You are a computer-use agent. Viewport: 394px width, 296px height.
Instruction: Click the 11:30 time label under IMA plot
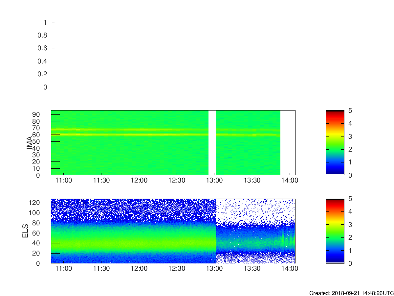tap(101, 181)
